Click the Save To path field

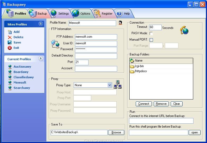(79, 132)
